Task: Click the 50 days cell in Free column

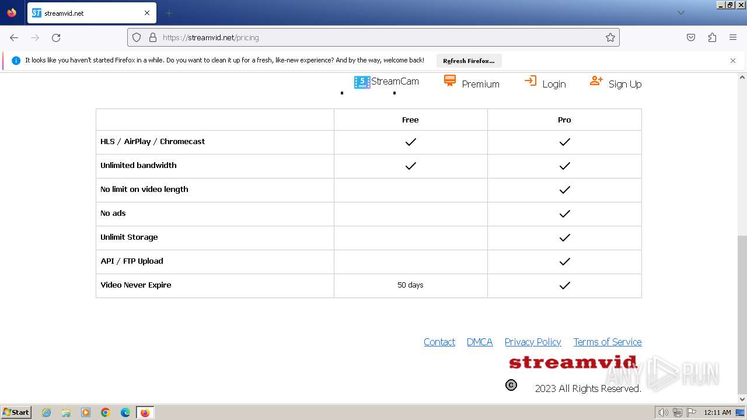Action: pos(410,285)
